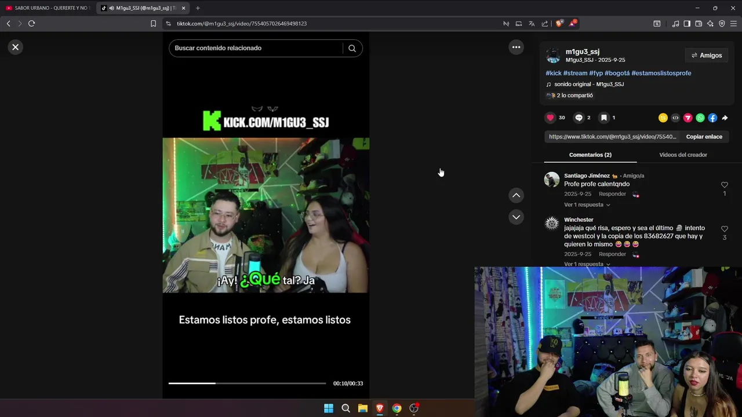Open the browser hamburger menu
The height and width of the screenshot is (417, 742).
click(733, 24)
